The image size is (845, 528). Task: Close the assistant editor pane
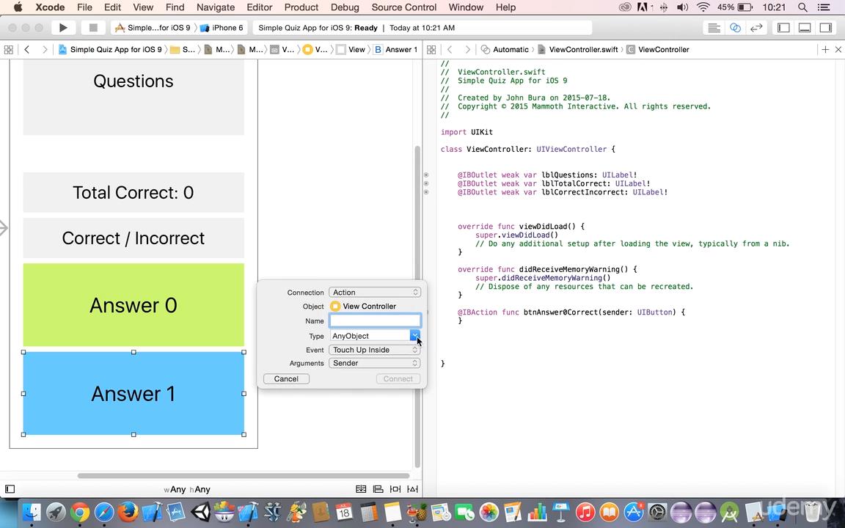click(838, 50)
